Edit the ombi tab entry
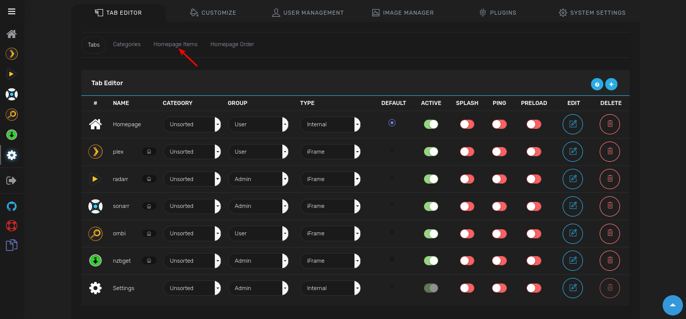This screenshot has height=319, width=686. [x=572, y=233]
